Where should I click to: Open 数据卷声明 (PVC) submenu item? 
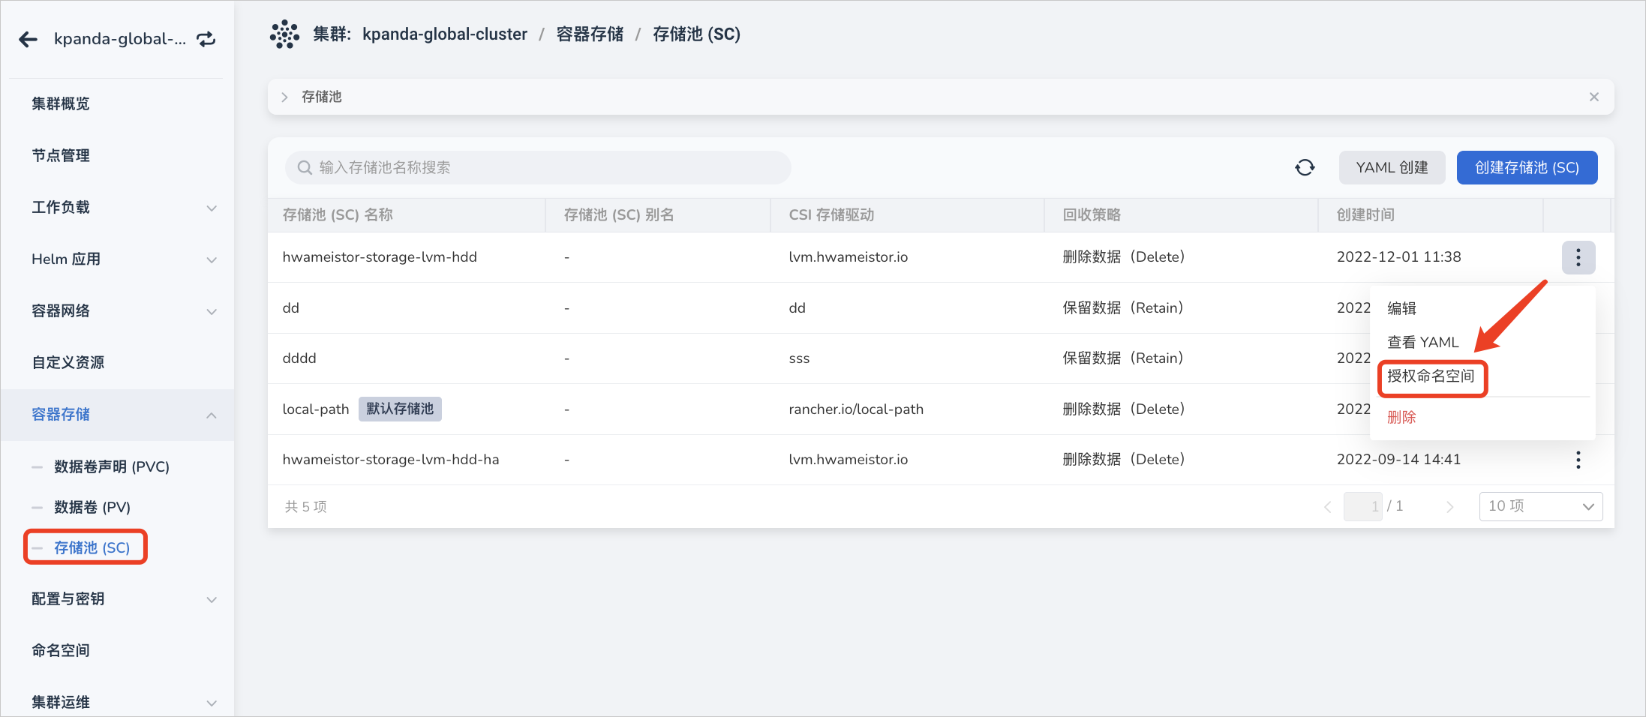pyautogui.click(x=112, y=466)
